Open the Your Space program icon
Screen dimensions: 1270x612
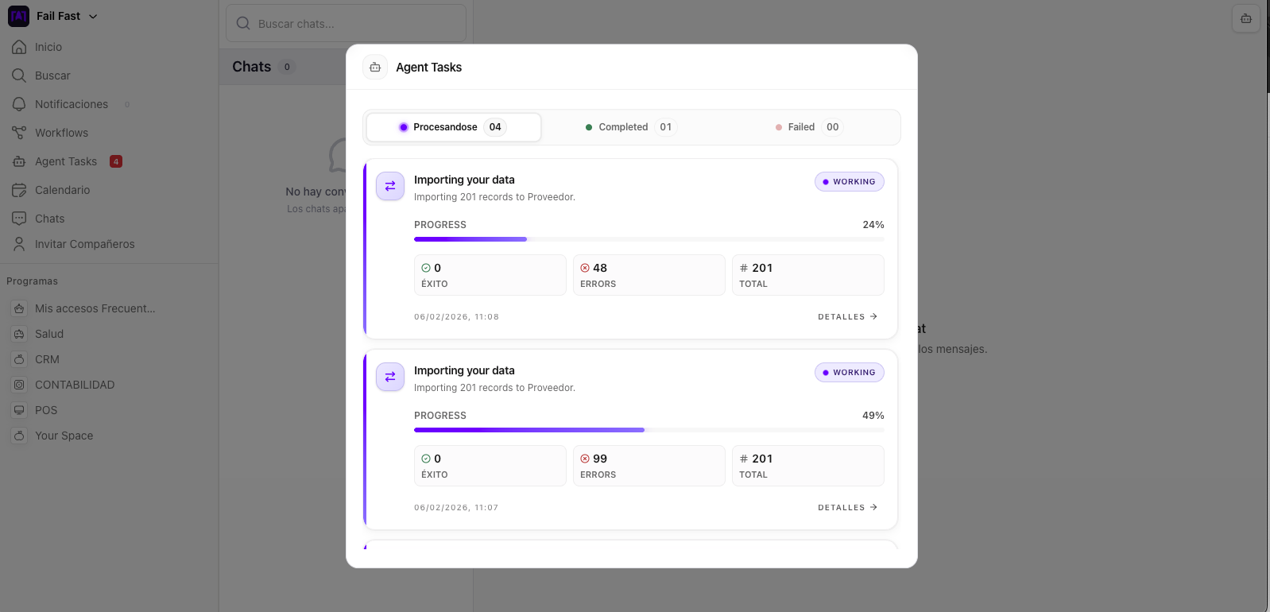[19, 436]
